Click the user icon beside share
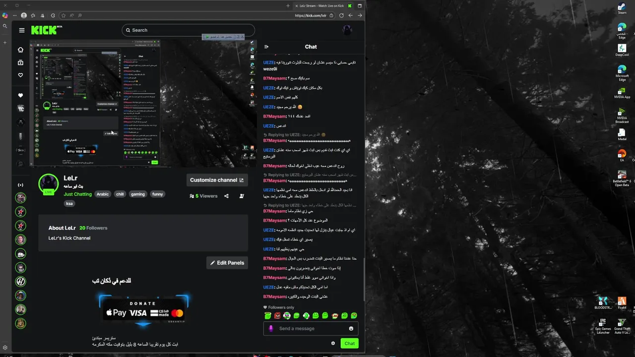This screenshot has height=357, width=635. (x=242, y=196)
